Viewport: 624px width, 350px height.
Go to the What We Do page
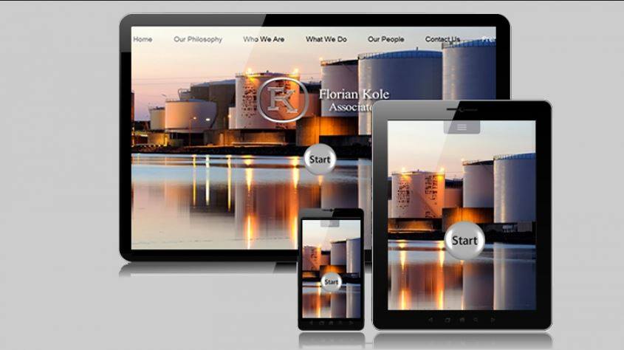326,39
